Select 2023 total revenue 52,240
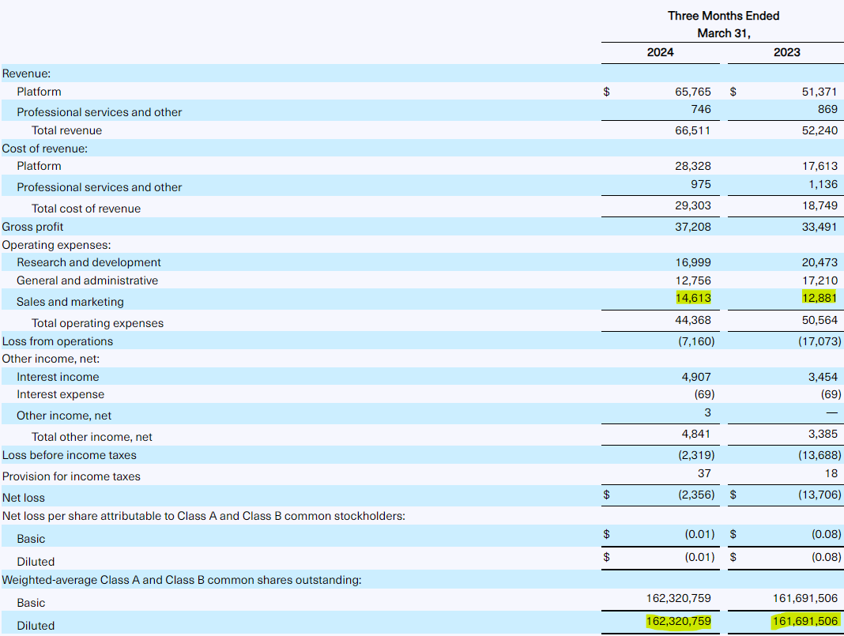 click(x=820, y=130)
